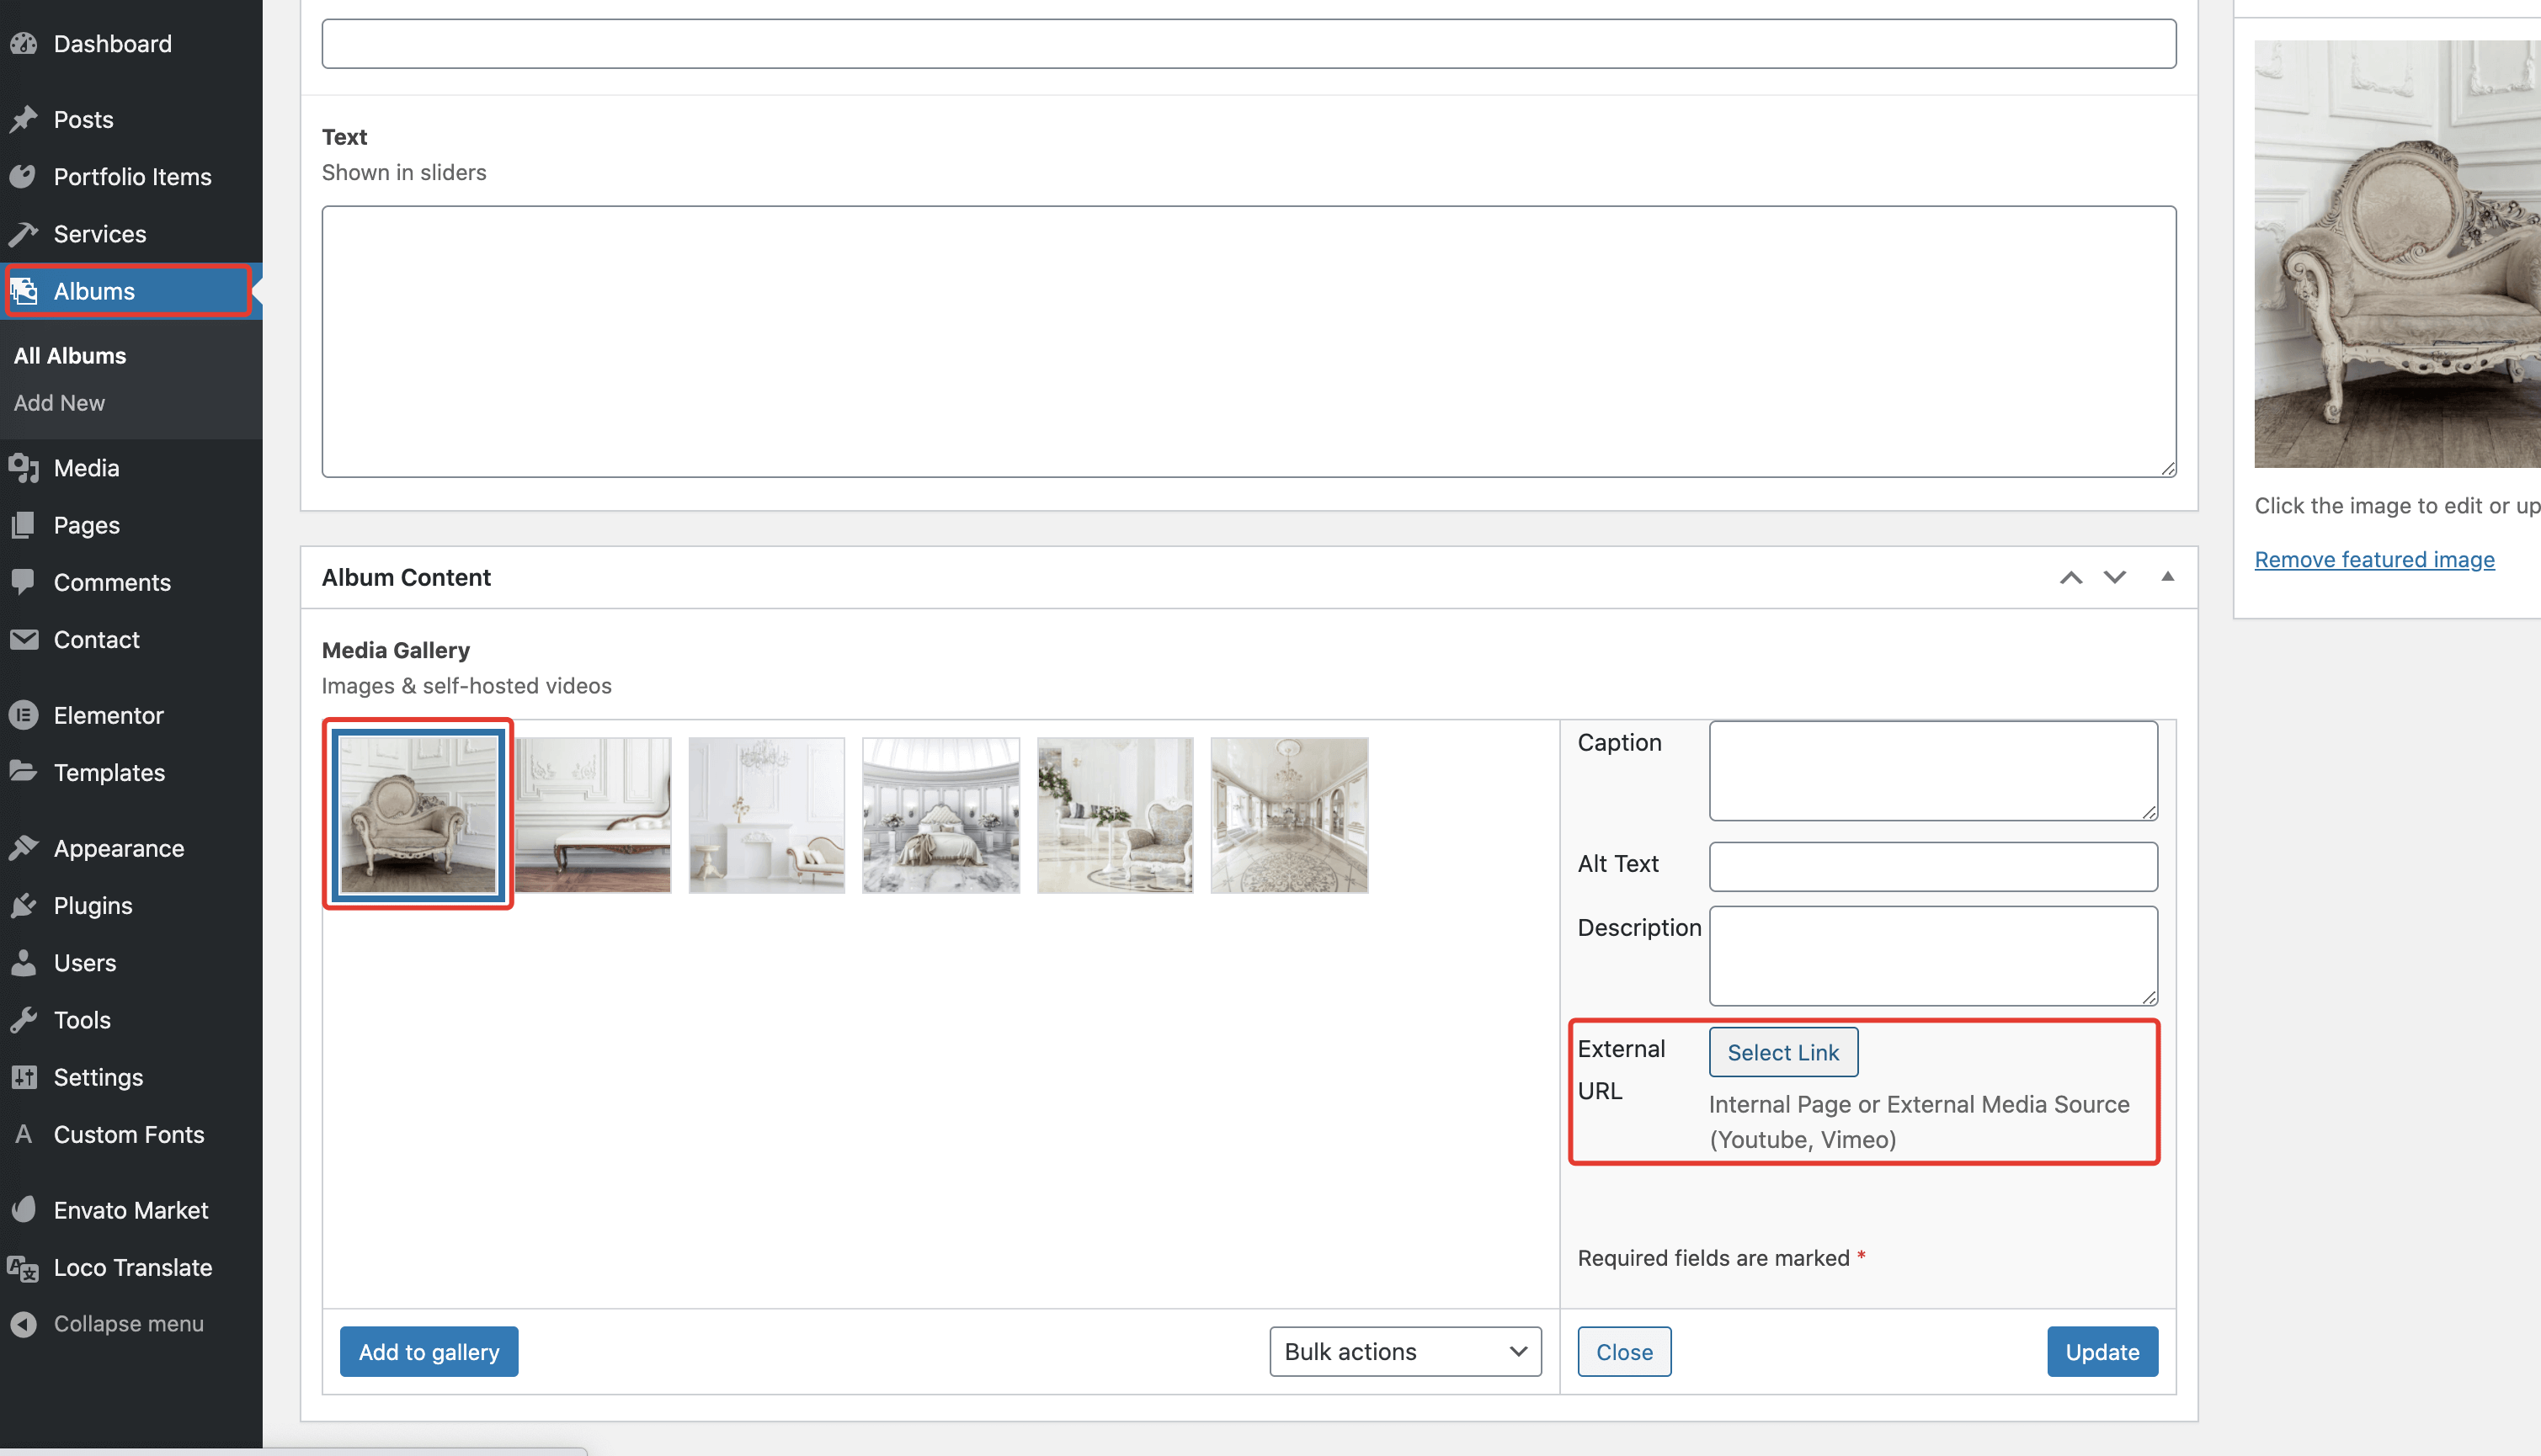Click Remove featured image link
This screenshot has height=1456, width=2541.
(2374, 559)
